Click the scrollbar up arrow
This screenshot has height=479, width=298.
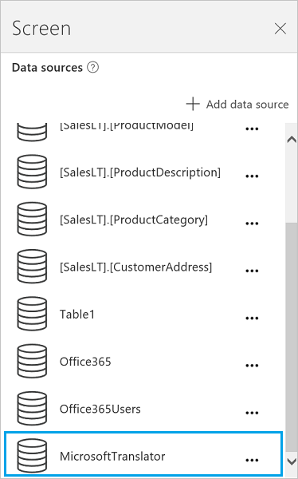pos(292,140)
